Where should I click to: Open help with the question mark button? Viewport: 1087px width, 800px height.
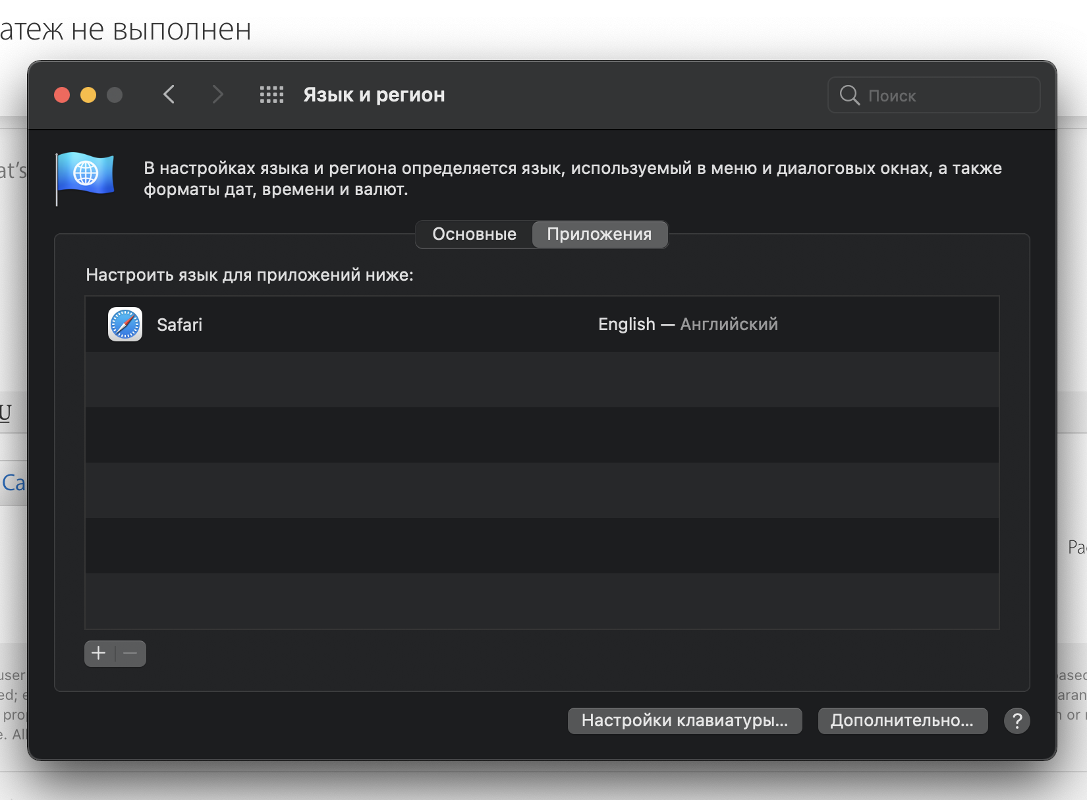[x=1017, y=721]
